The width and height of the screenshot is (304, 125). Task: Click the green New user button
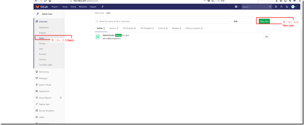point(264,21)
